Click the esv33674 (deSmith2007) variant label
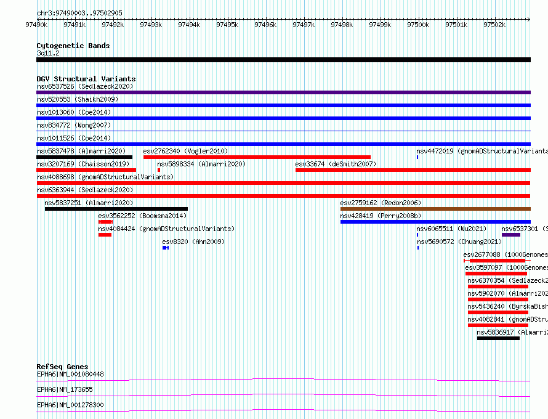 point(336,164)
